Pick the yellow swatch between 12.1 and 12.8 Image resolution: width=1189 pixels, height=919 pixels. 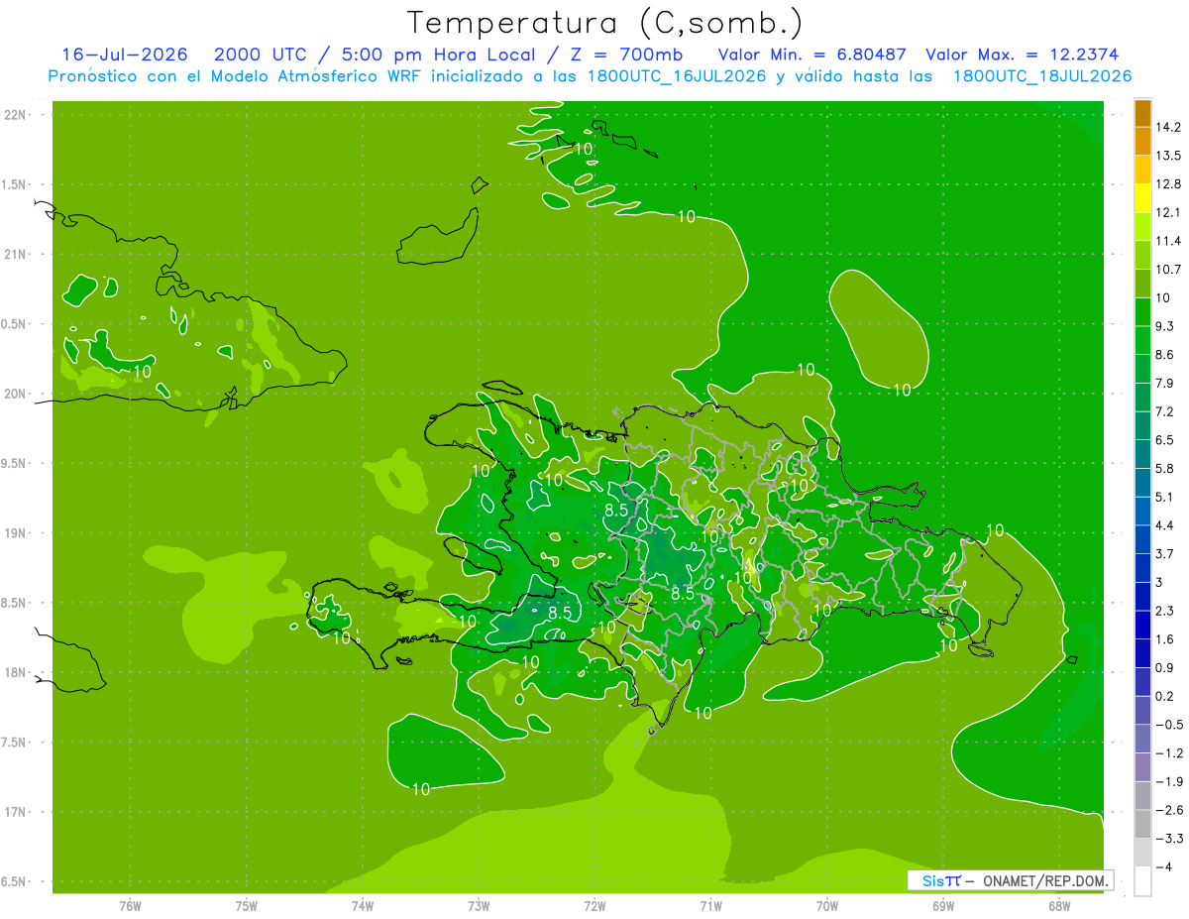click(1142, 198)
